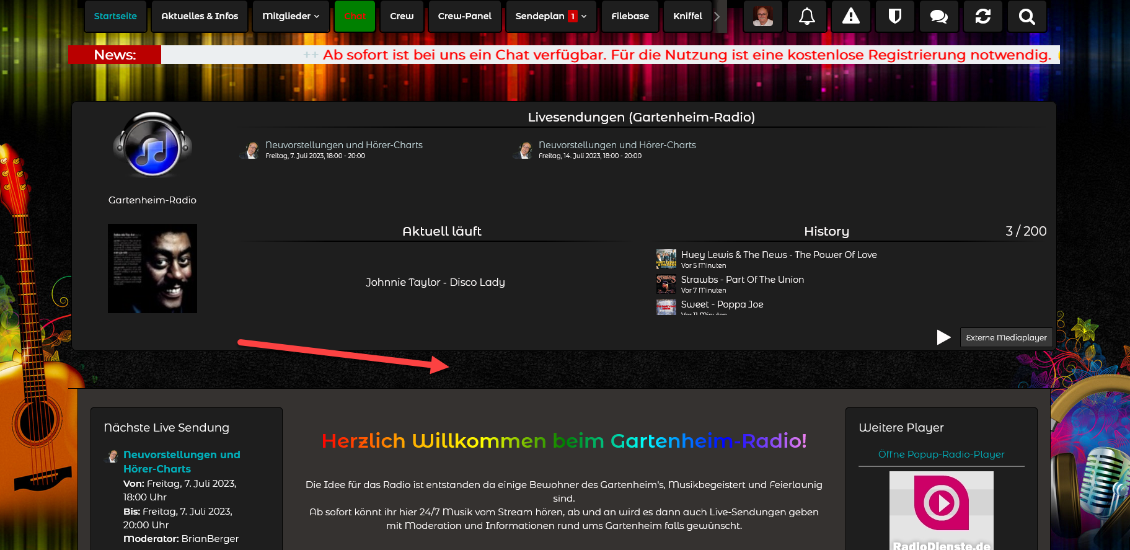Viewport: 1130px width, 550px height.
Task: Open the Öffne Popup-Radio-Player link
Action: tap(941, 455)
